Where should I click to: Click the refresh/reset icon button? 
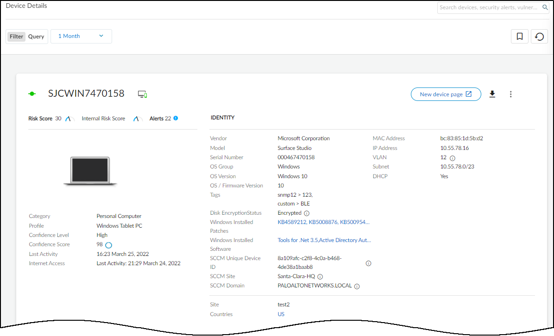539,37
